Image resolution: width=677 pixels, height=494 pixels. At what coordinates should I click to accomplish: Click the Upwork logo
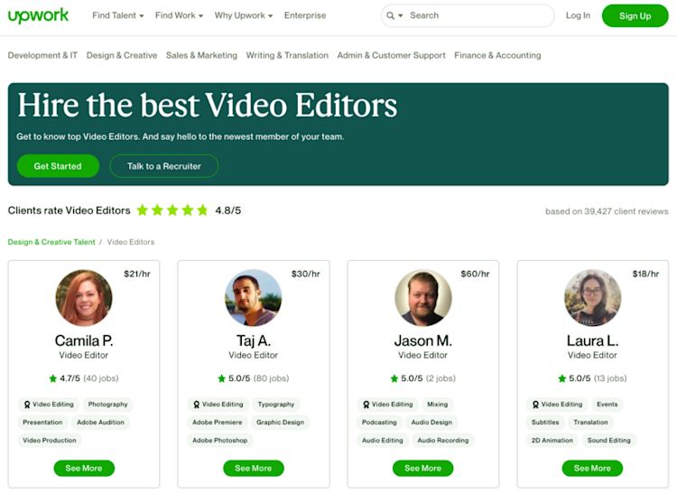pos(38,16)
